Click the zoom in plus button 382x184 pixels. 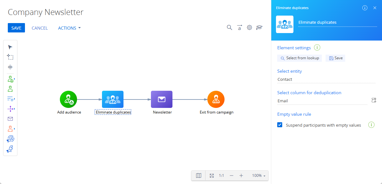pyautogui.click(x=241, y=176)
